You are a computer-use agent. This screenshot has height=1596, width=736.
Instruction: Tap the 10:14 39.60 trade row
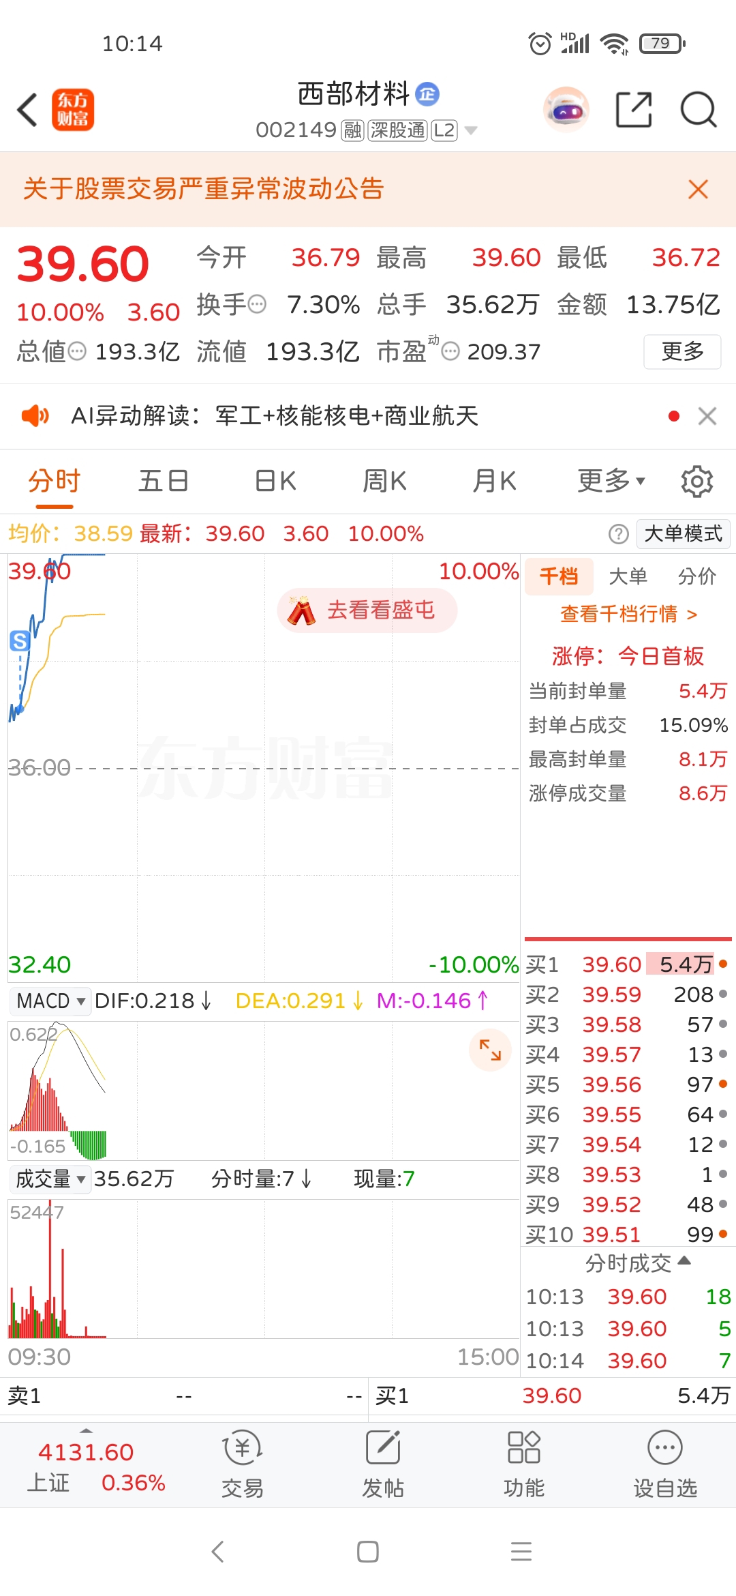click(x=628, y=1361)
